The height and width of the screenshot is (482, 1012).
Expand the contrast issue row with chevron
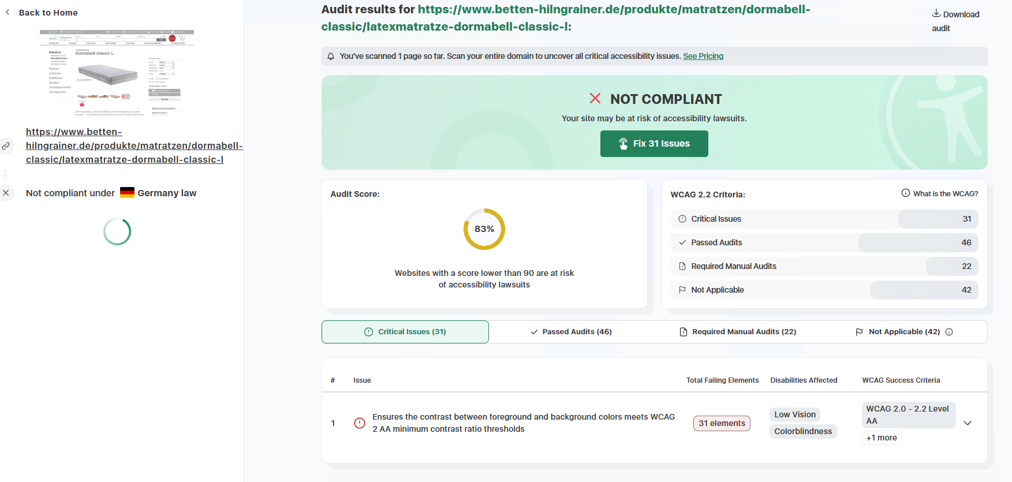[968, 423]
